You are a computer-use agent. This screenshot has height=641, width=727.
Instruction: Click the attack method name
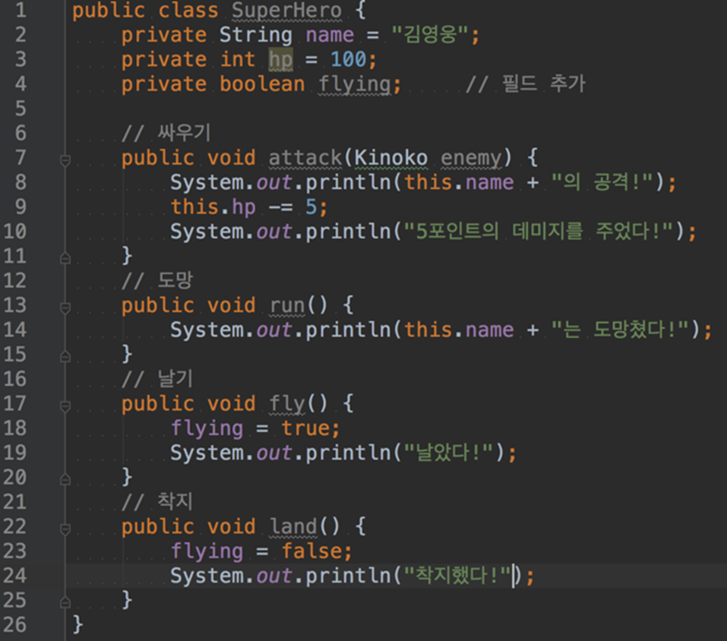(x=305, y=157)
